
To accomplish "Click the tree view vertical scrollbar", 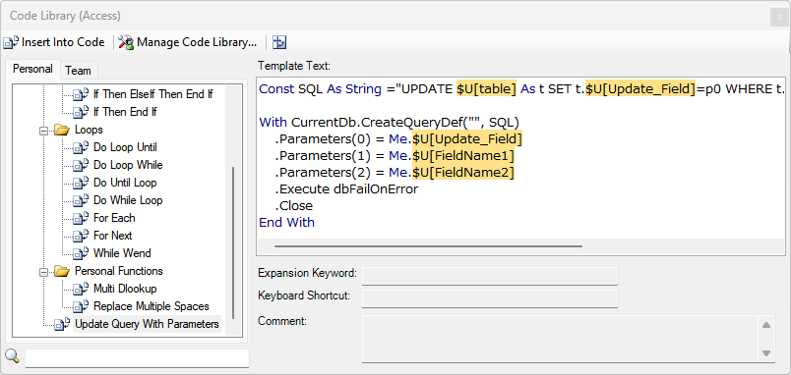I will tap(233, 242).
